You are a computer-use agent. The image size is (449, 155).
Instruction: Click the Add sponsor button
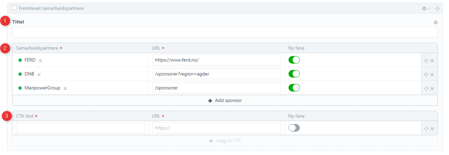(225, 100)
